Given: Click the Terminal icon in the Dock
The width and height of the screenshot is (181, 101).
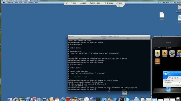Looking at the screenshot, I should (x=122, y=99).
